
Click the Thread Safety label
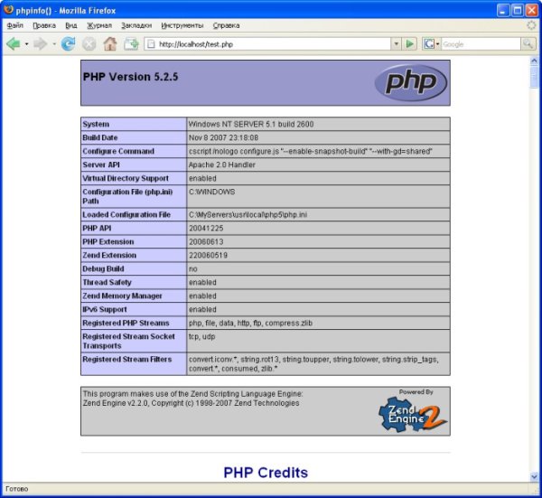point(107,282)
